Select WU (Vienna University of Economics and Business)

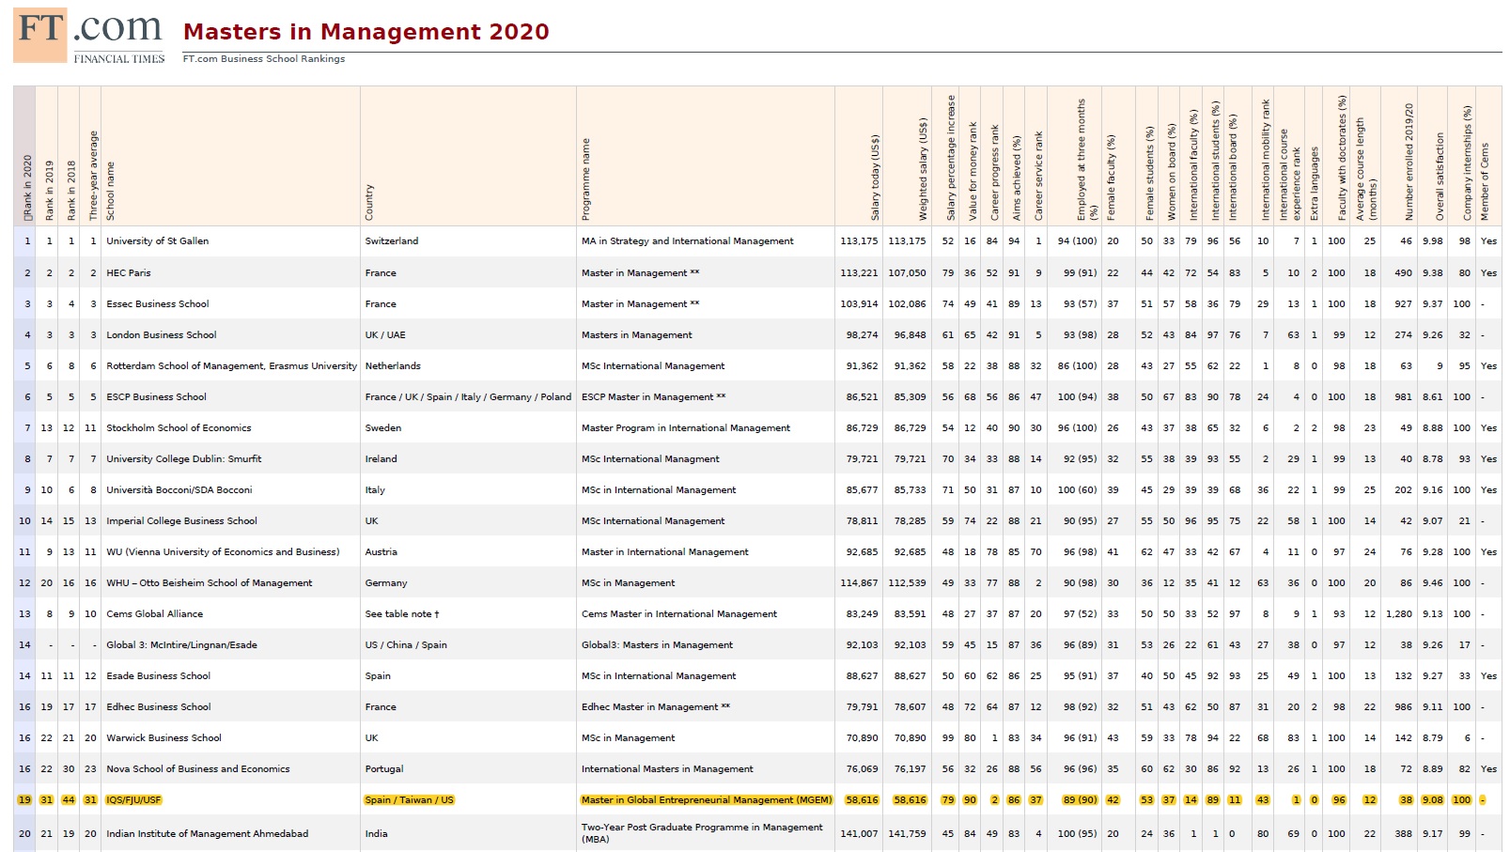223,552
